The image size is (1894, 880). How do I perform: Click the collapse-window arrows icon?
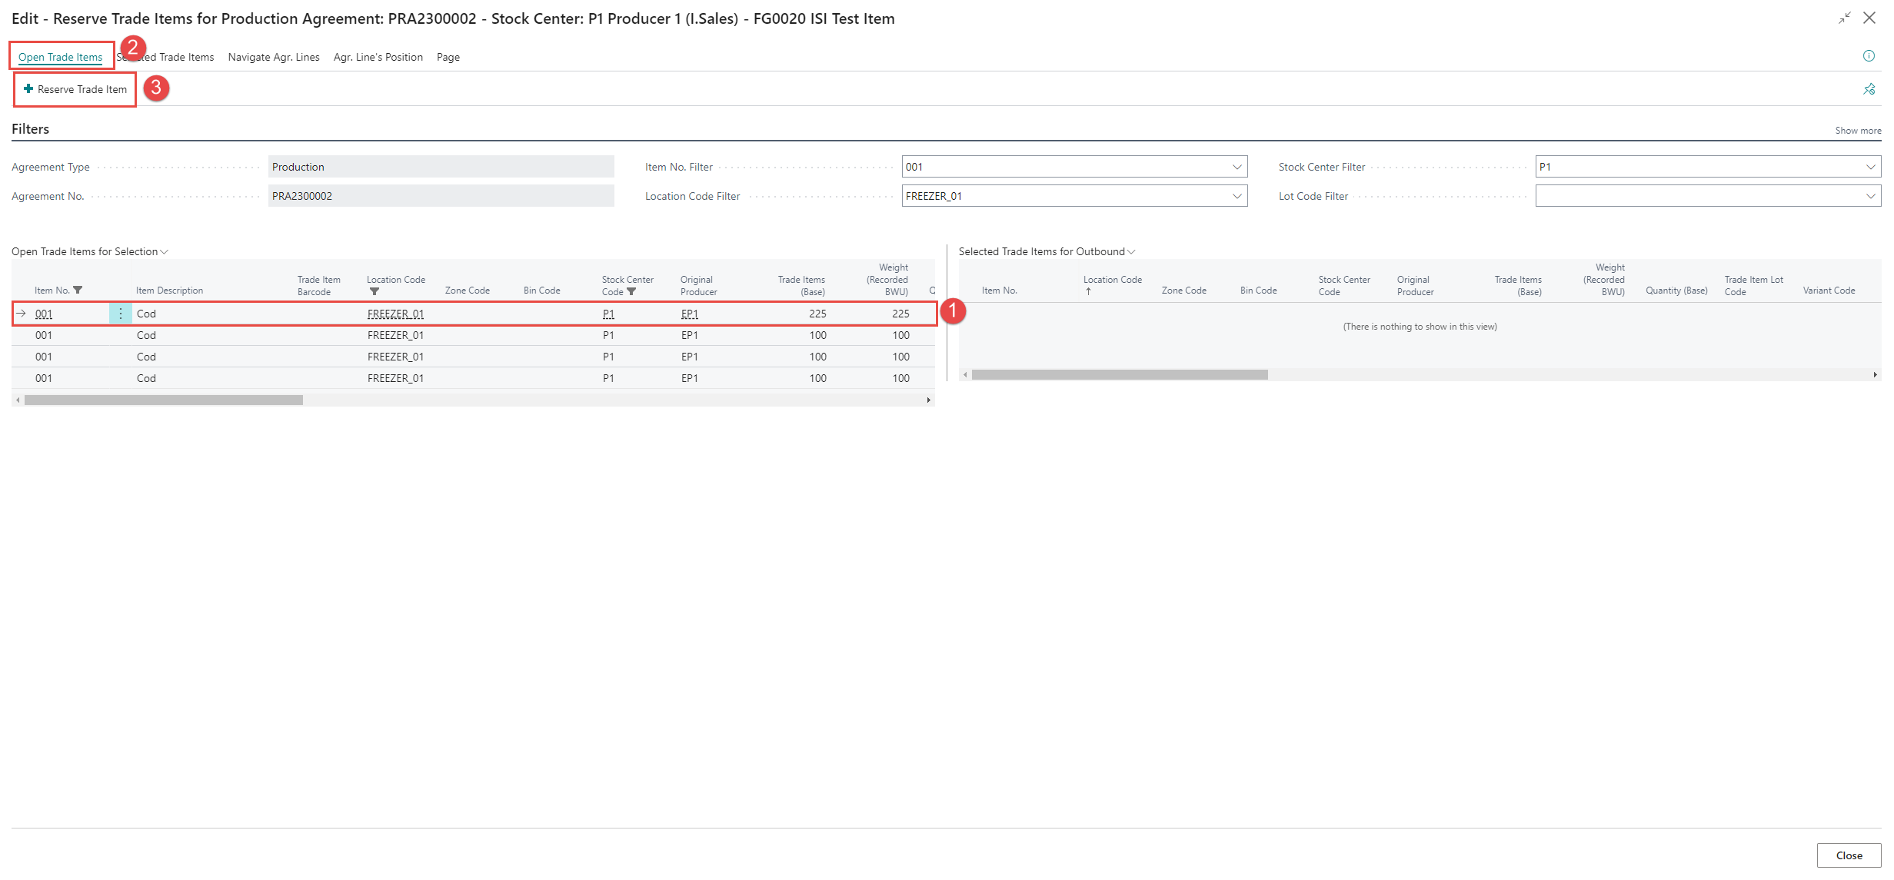pos(1844,18)
